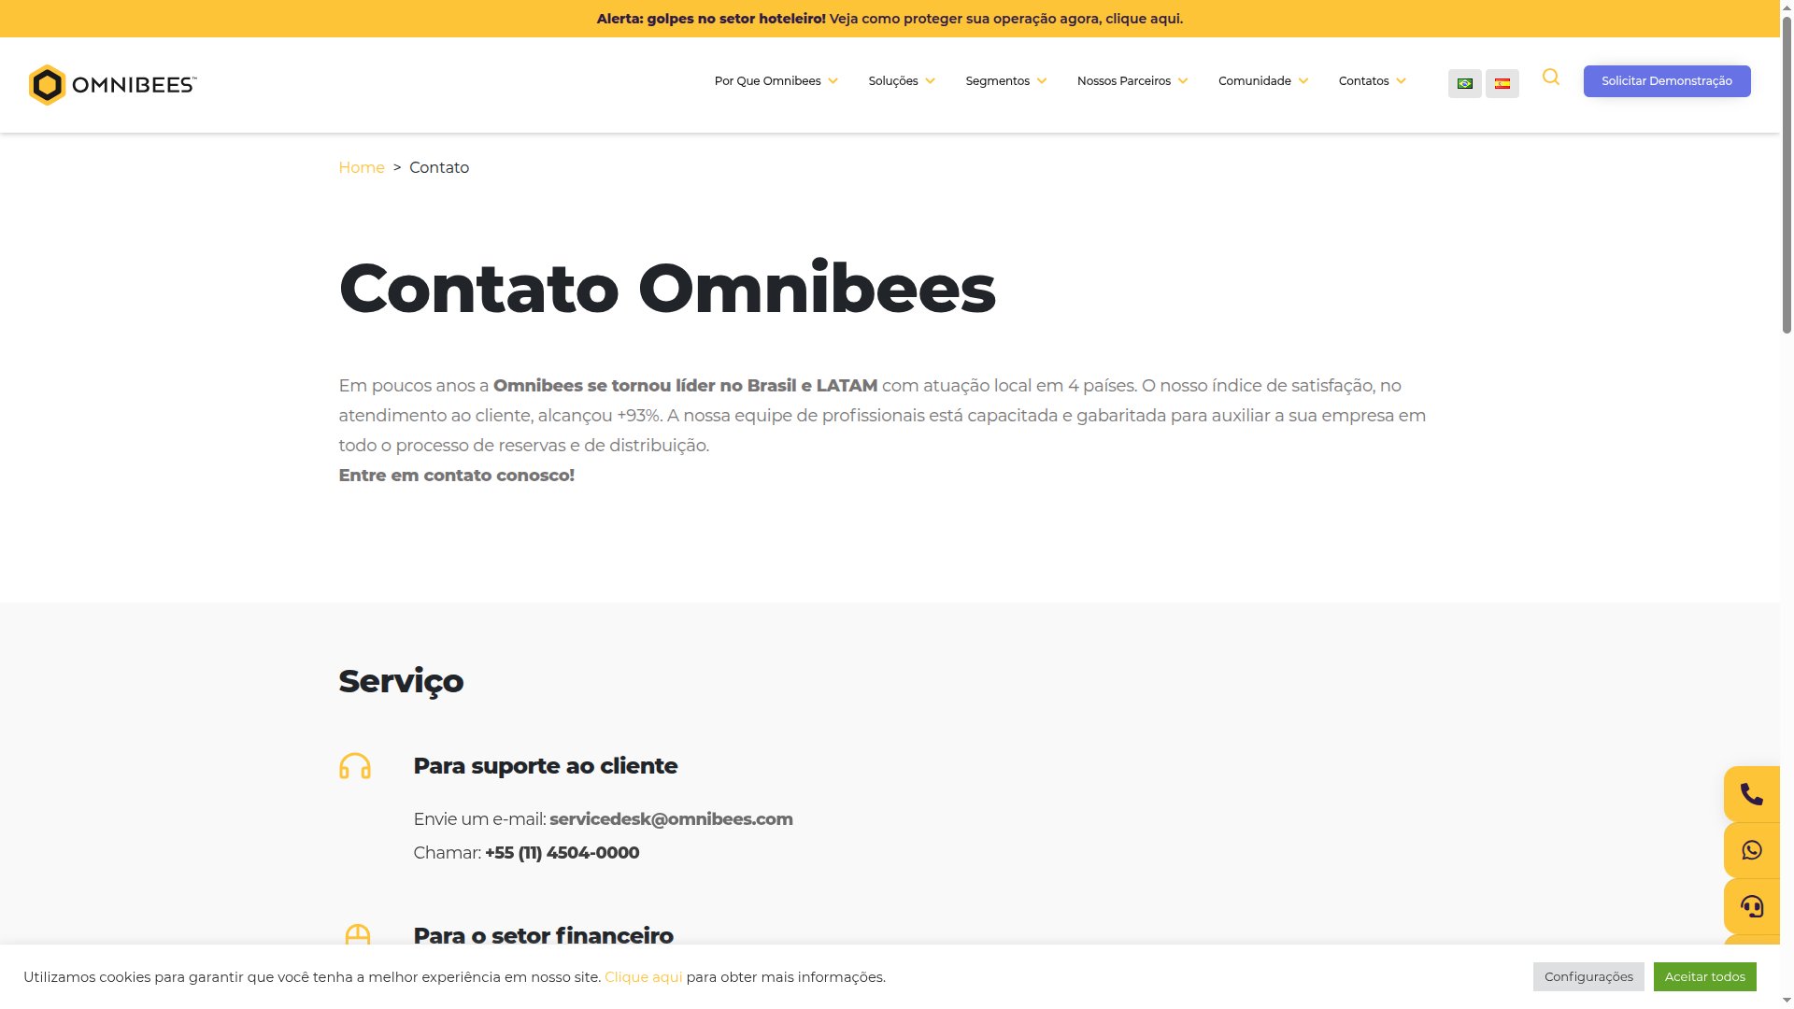Open the Comunidade menu item
The height and width of the screenshot is (1009, 1794).
[1256, 80]
